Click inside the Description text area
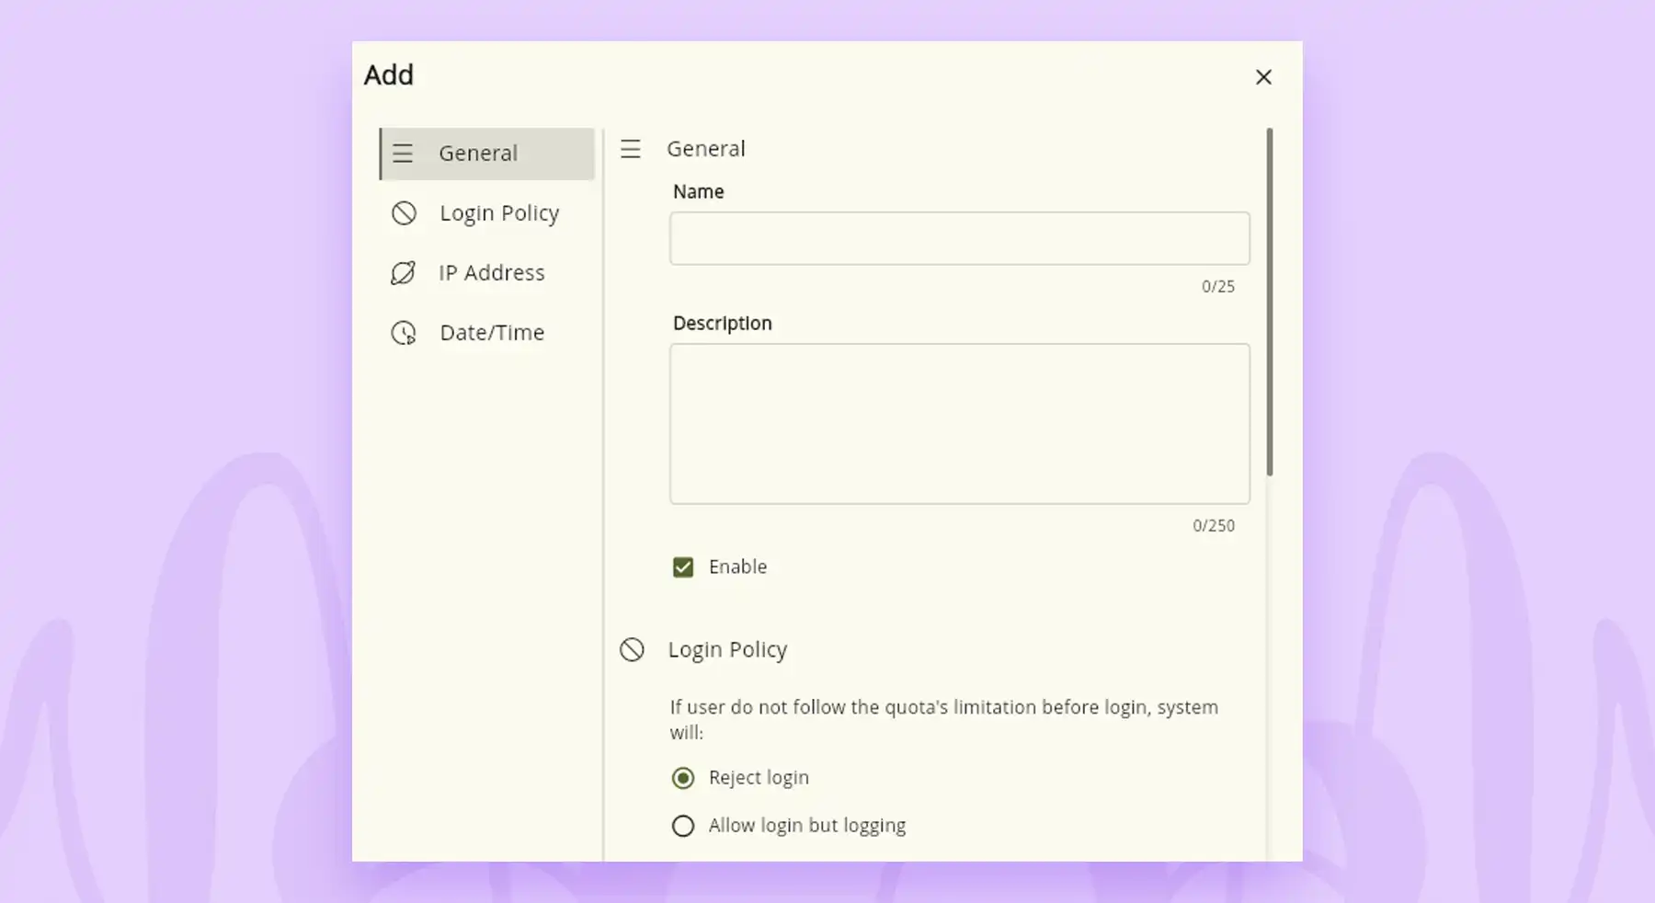This screenshot has width=1655, height=903. (959, 424)
